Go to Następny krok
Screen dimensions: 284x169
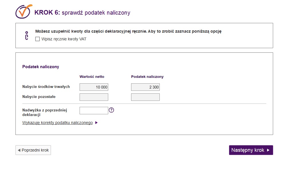click(x=251, y=150)
